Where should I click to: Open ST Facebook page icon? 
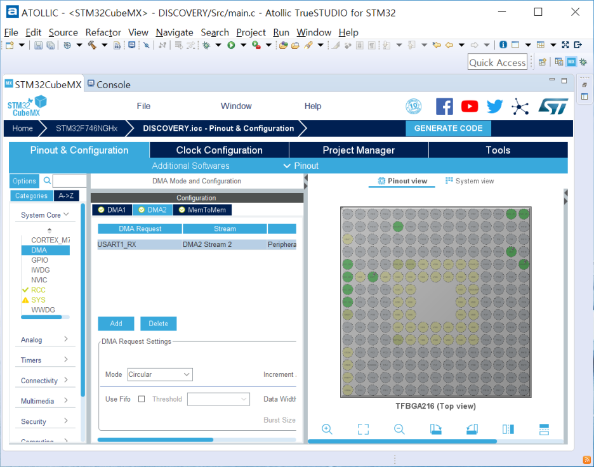[x=444, y=107]
